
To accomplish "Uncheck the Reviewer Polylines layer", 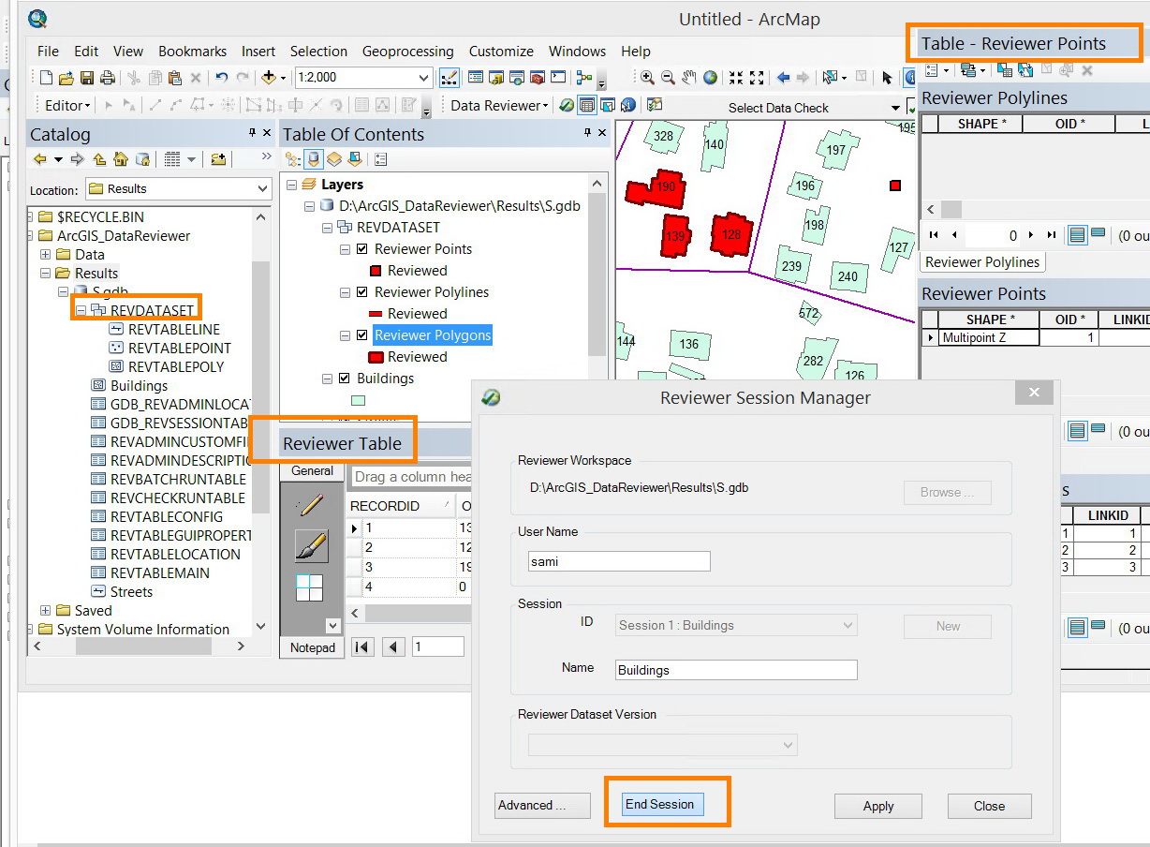I will [362, 292].
